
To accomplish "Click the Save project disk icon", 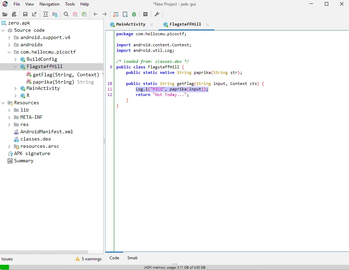I will point(25,15).
